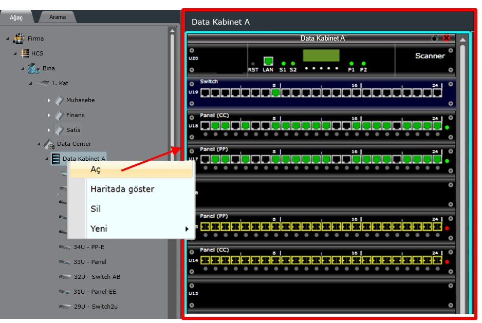482x323 pixels.
Task: Click the green port 8 on Switch U19
Action: (x=276, y=93)
